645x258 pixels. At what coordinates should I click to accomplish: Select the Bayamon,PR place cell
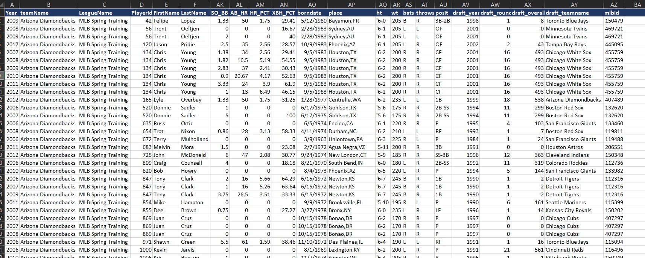(x=344, y=21)
